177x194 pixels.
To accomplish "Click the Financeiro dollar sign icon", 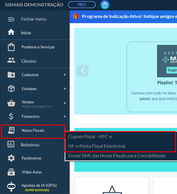I will [x=11, y=116].
